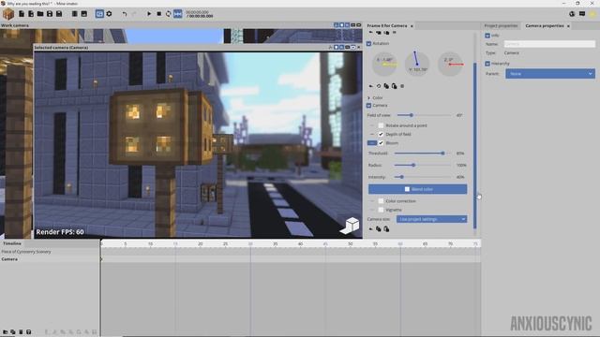Screen dimensions: 600x337
Task: Adjust the Bloom Radius slider
Action: pos(423,165)
